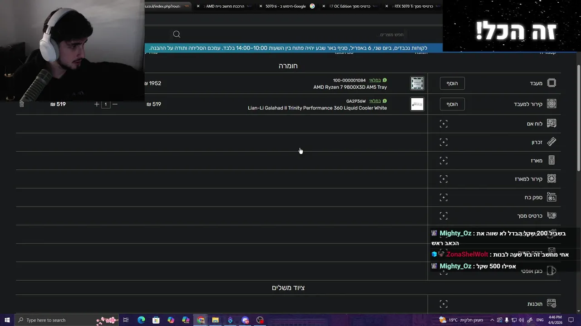Screen dimensions: 581x326
Task: Select a part for the תוכנות row
Action: tap(443, 304)
